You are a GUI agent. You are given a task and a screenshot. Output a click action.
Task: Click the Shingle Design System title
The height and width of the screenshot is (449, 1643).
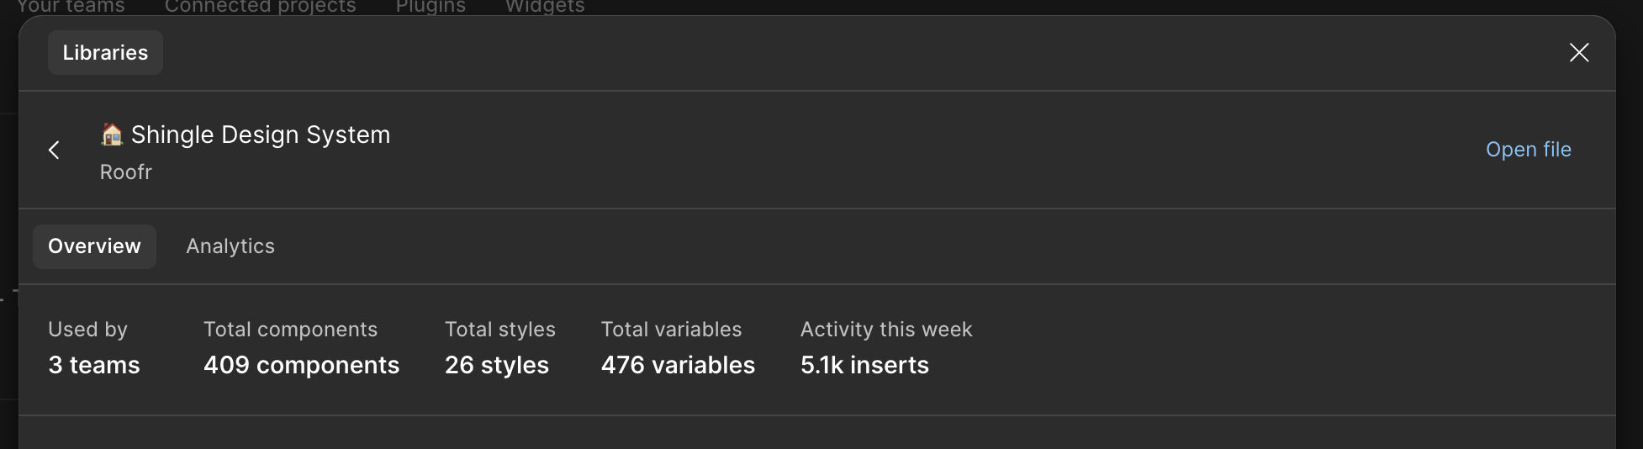point(261,135)
